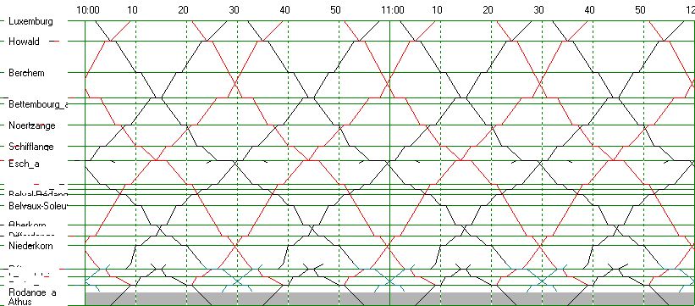Select the Luxemburg station label

click(x=30, y=21)
